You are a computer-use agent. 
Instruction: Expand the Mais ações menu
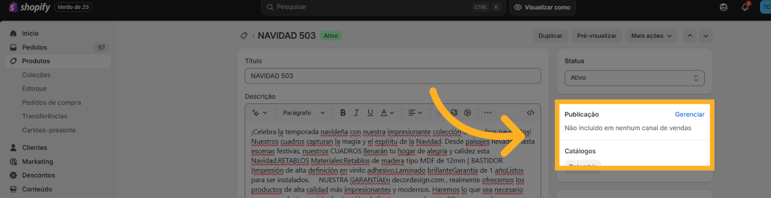click(652, 36)
